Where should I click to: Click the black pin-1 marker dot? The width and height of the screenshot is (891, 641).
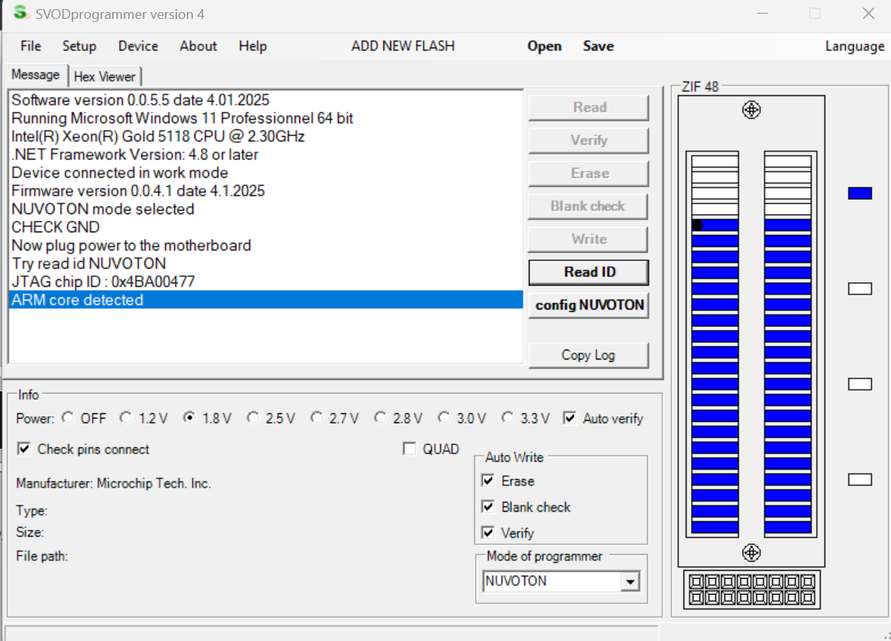point(697,225)
